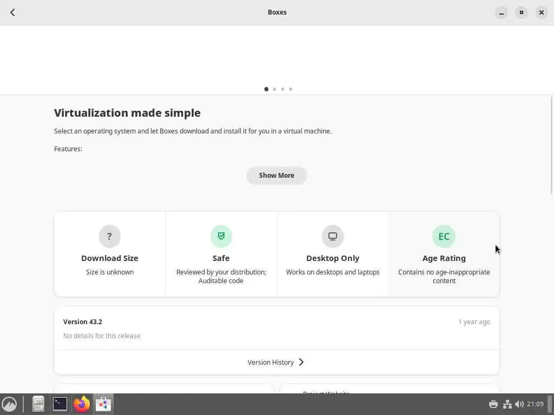Viewport: 554px width, 415px height.
Task: Click the Version History chevron arrow
Action: (301, 362)
